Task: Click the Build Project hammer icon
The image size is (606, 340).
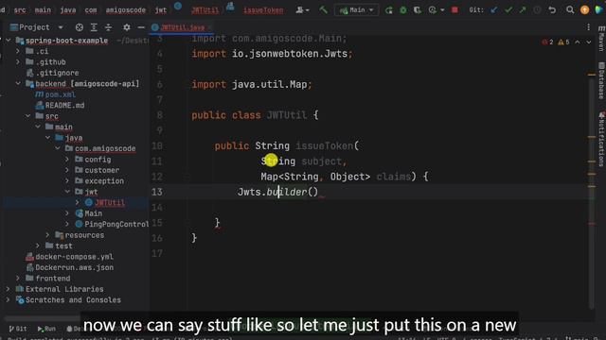Action: 323,10
